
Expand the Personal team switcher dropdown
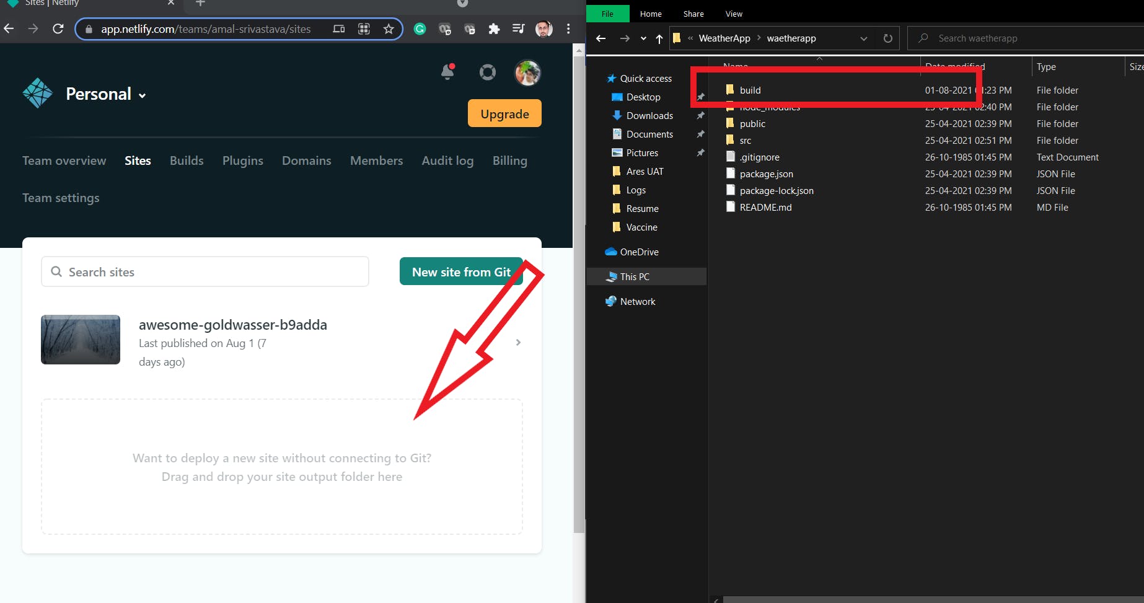click(143, 95)
